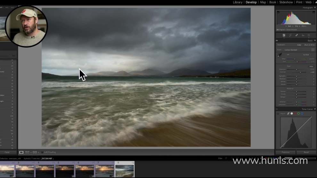Collapse the Histogram panel triangle
Viewport: 317px width, 178px height.
(315, 7)
